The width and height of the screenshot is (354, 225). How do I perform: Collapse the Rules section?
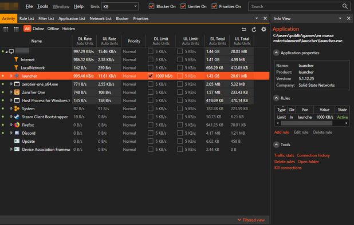coord(276,98)
